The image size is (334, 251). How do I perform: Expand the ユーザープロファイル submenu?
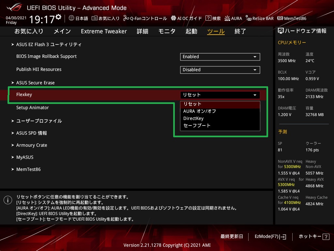coord(37,121)
